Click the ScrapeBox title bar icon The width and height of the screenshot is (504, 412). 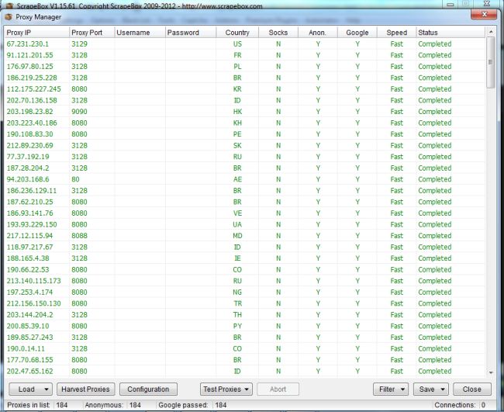point(10,5)
